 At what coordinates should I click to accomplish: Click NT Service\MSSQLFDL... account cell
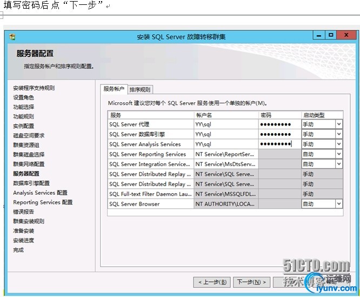(226, 194)
